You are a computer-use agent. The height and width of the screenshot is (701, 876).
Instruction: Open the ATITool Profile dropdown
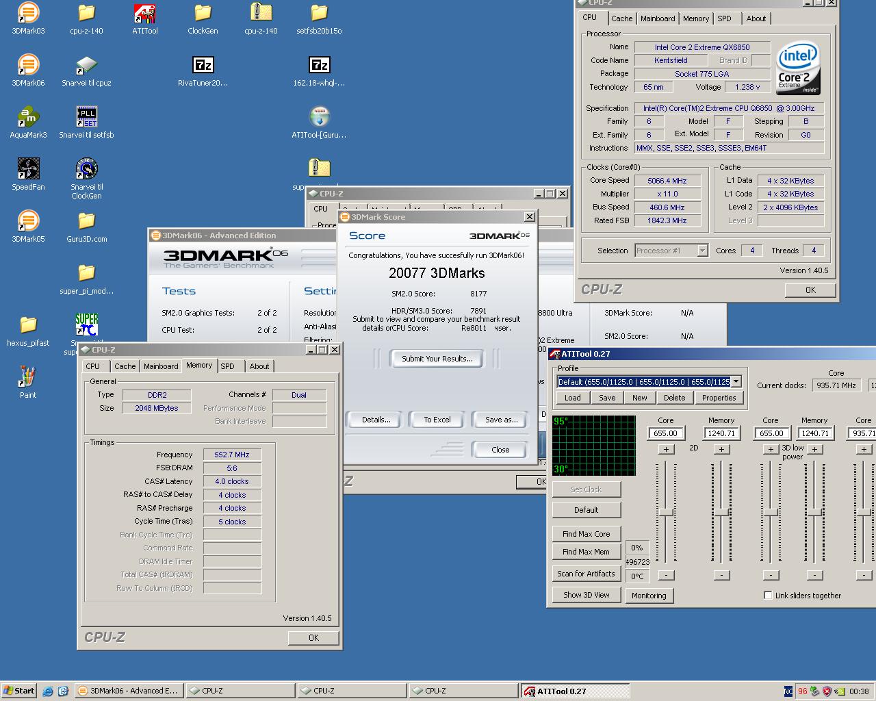(736, 382)
